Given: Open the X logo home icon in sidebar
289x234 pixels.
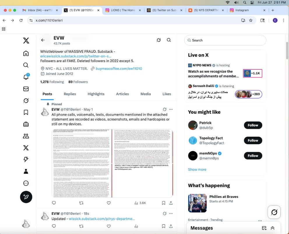Looking at the screenshot, I should click(x=26, y=41).
